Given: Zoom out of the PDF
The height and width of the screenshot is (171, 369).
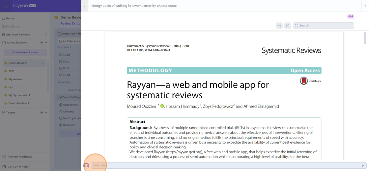Looking at the screenshot, I should [288, 26].
